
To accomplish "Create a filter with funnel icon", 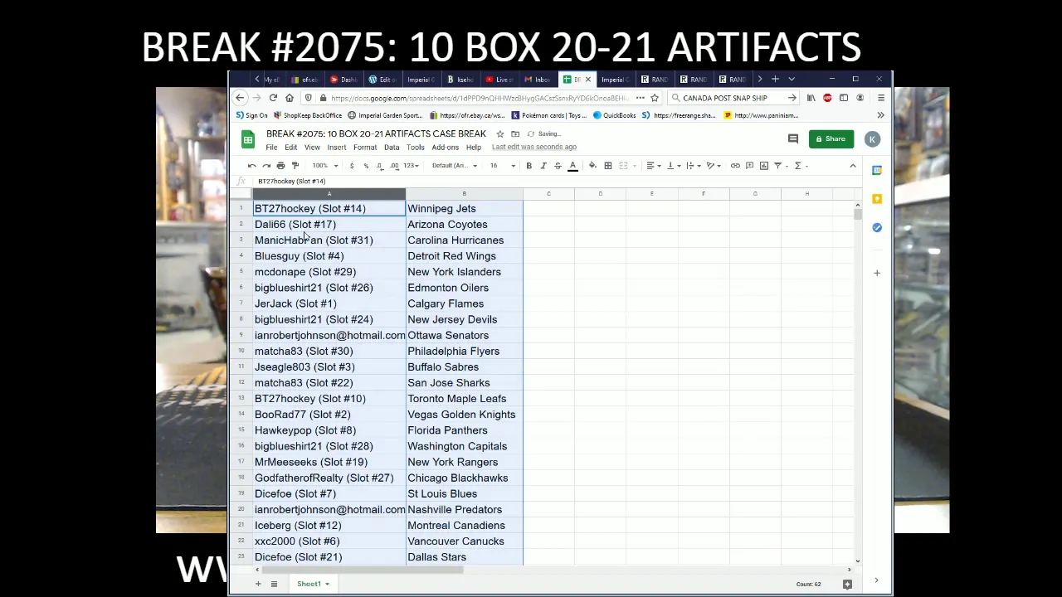I will point(780,166).
